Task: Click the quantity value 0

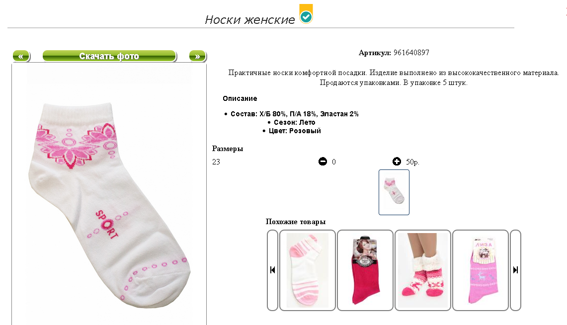Action: click(334, 162)
